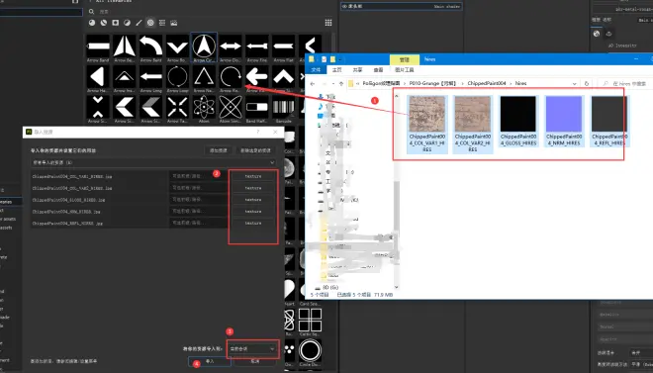Screen dimensions: 653x373
Task: Click the 导入 import button
Action: [x=210, y=361]
